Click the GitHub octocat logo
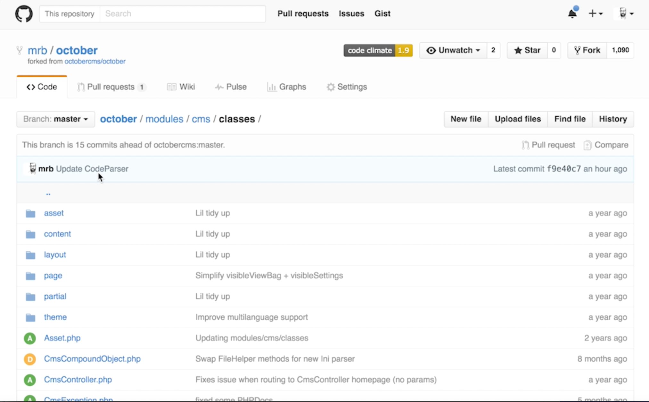This screenshot has height=402, width=649. tap(24, 14)
